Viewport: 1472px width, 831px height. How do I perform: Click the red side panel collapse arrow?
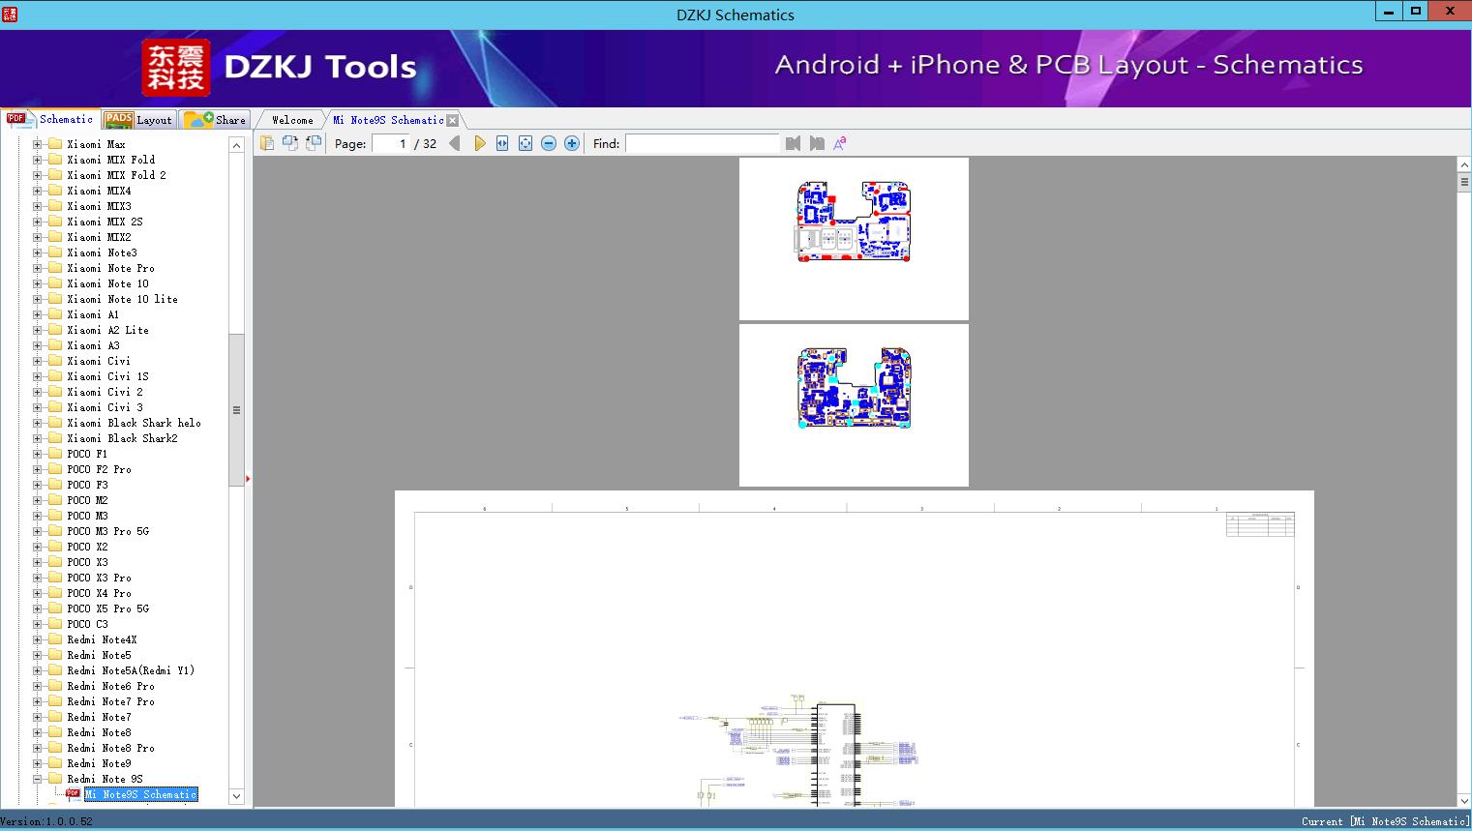coord(248,478)
